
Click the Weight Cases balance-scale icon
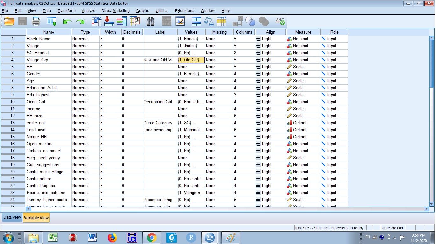coord(209,22)
